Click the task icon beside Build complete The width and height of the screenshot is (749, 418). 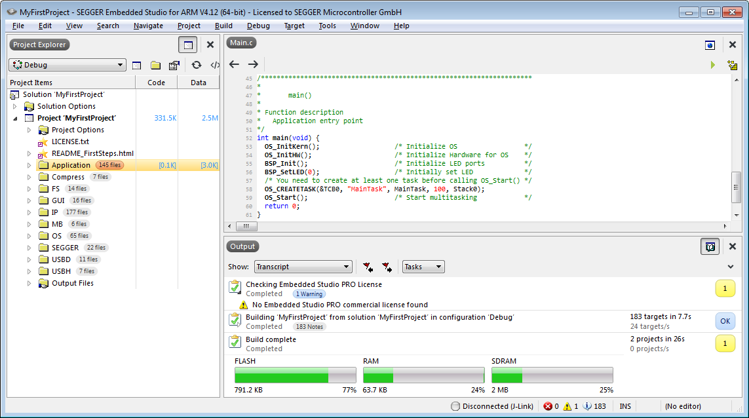pos(235,342)
